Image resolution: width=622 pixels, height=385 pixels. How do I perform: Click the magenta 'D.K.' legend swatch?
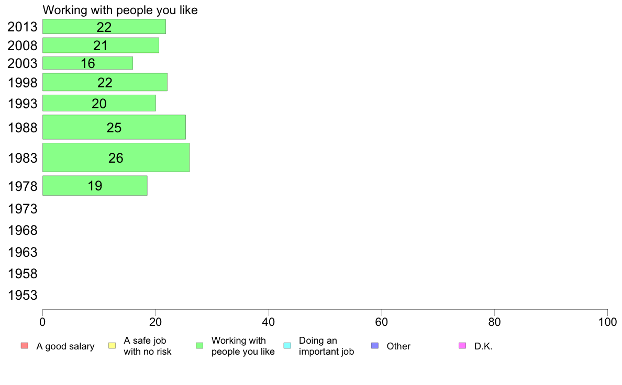click(x=462, y=346)
